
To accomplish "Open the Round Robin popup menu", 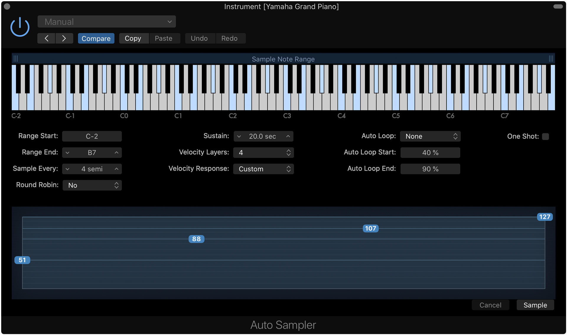I will pyautogui.click(x=92, y=185).
